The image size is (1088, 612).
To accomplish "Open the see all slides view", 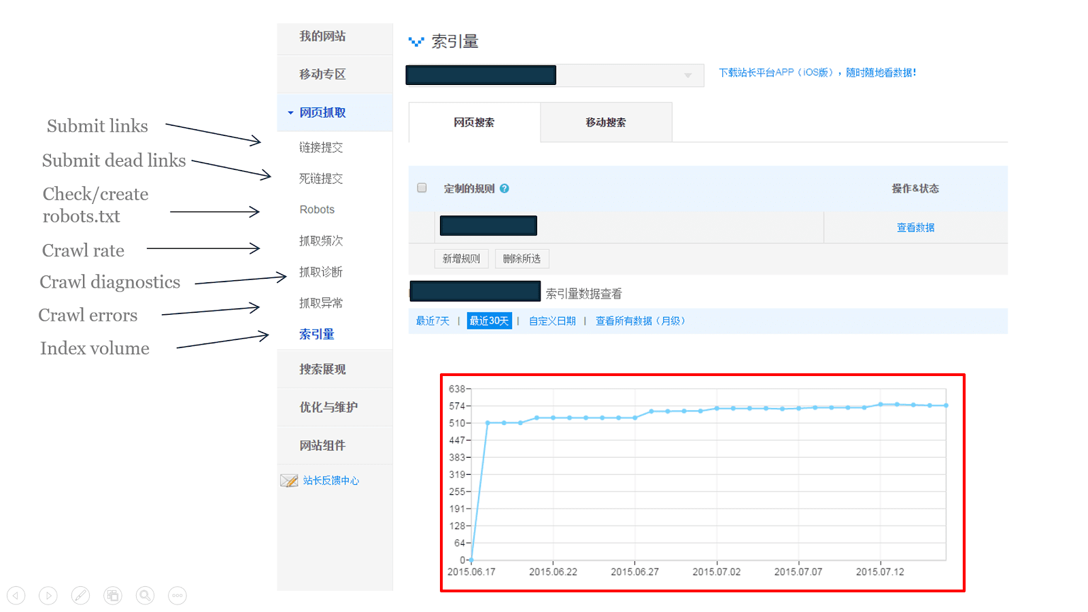I will pos(113,596).
